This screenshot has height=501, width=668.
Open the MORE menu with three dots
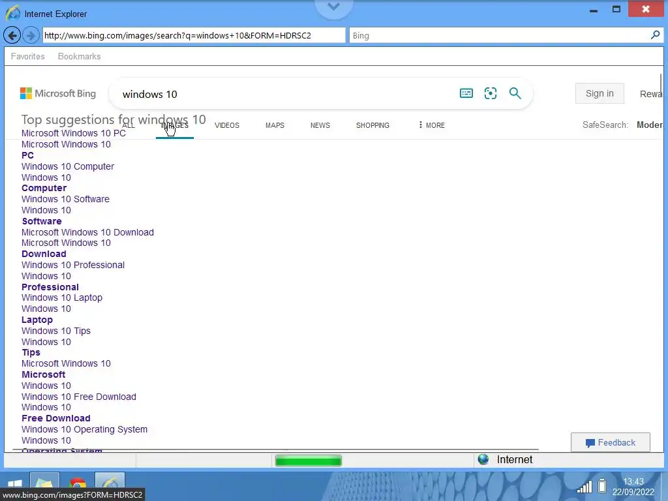click(x=432, y=125)
